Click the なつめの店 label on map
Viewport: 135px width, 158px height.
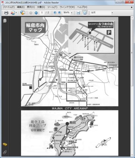pos(106,24)
